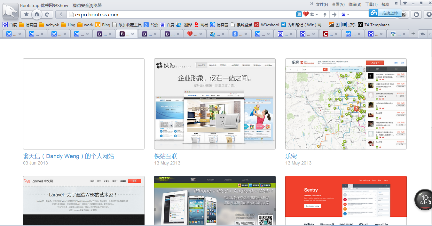Click the back navigation arrow icon
Image resolution: width=432 pixels, height=226 pixels.
(x=61, y=14)
